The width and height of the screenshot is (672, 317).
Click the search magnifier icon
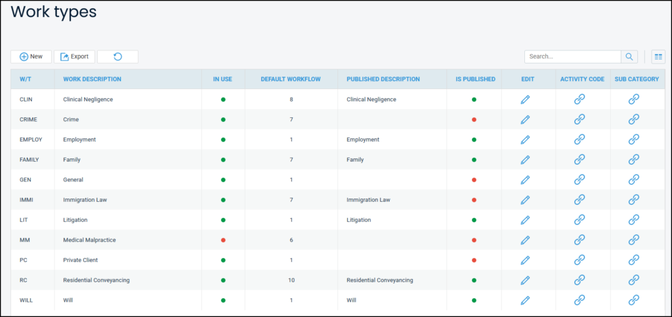pos(629,57)
